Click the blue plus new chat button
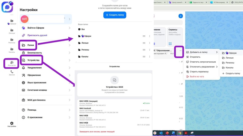Image resolution: width=243 pixels, height=136 pixels. click(180, 16)
